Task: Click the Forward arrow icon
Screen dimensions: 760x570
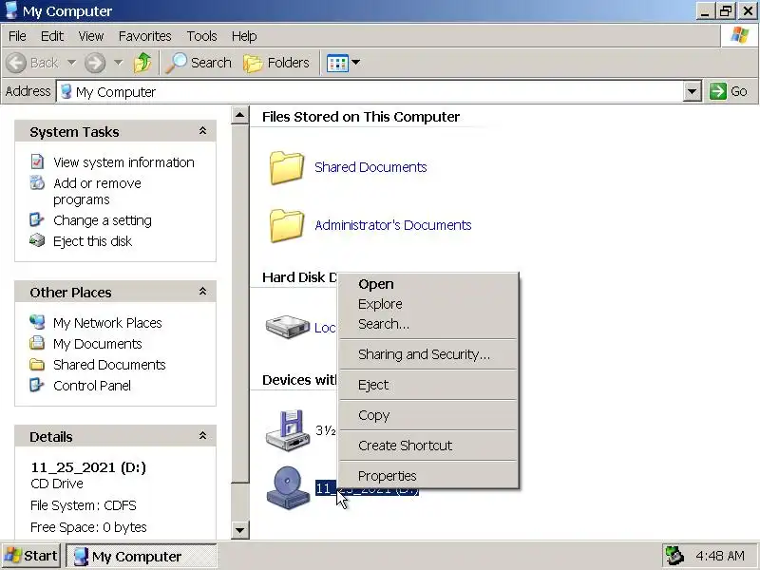Action: click(x=94, y=63)
